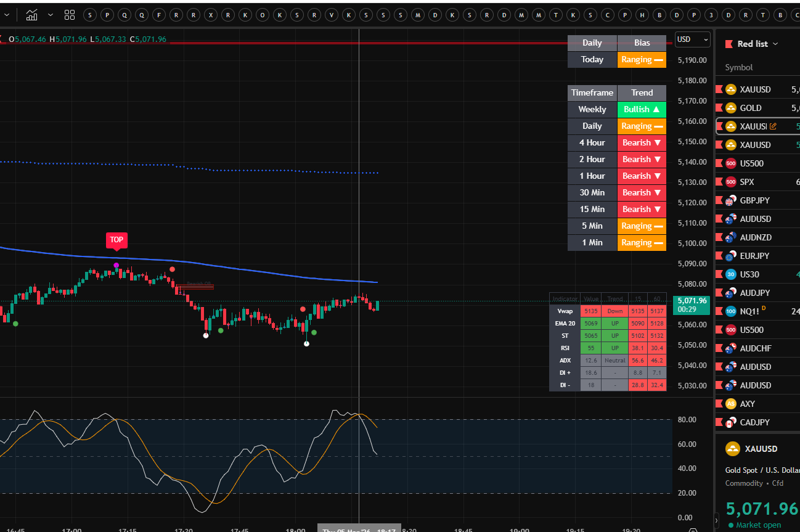800x532 pixels.
Task: Click the circled V shortcut in toolbar
Action: pyautogui.click(x=332, y=15)
